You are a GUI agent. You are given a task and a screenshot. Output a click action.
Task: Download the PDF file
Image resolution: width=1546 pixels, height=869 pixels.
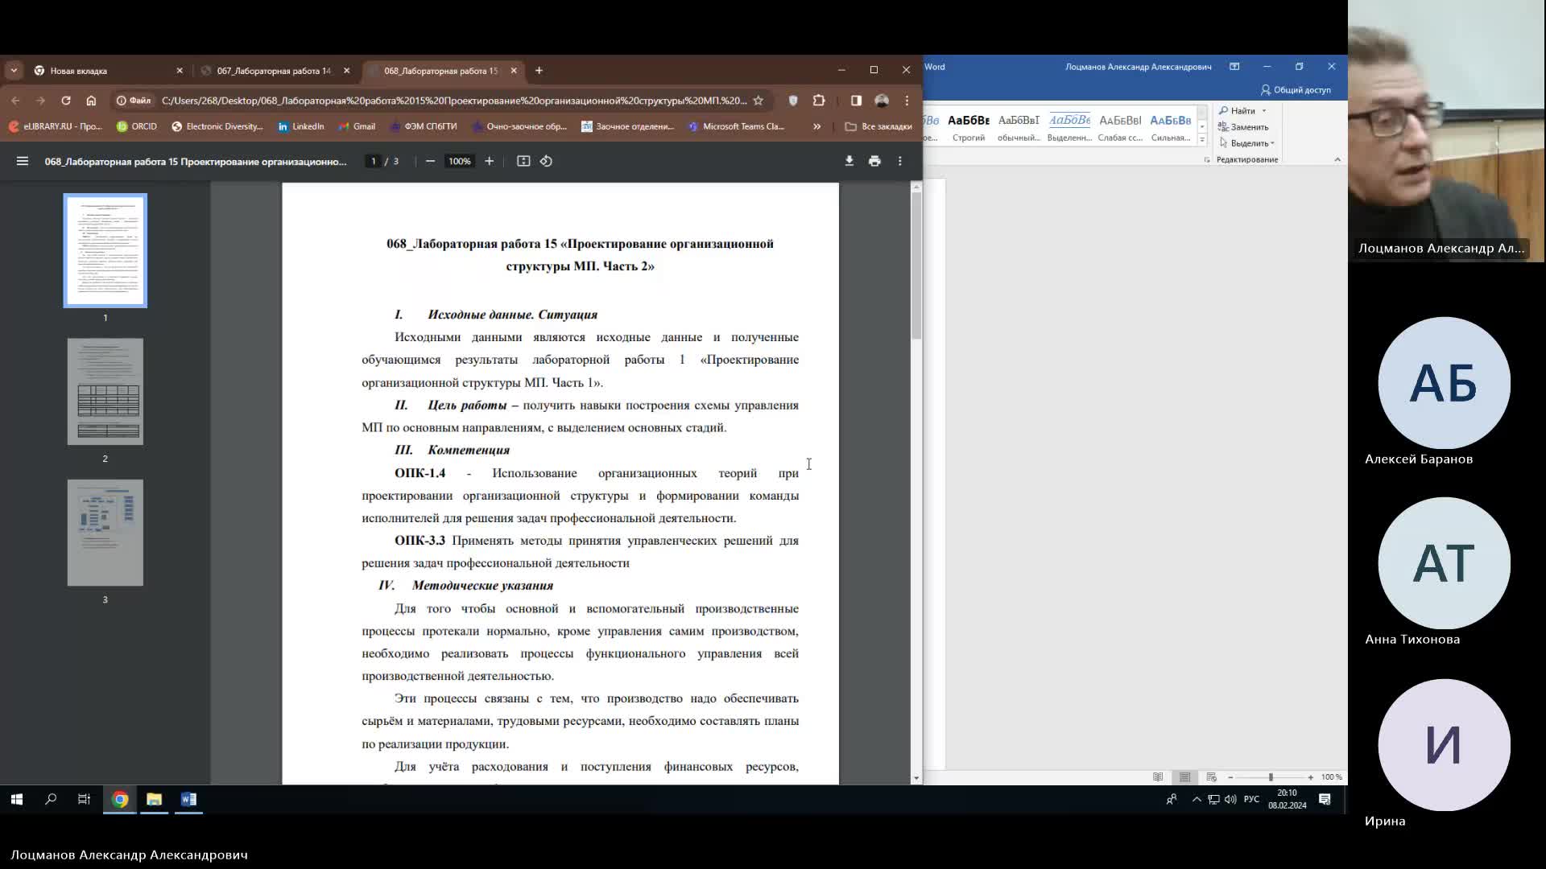pyautogui.click(x=849, y=161)
